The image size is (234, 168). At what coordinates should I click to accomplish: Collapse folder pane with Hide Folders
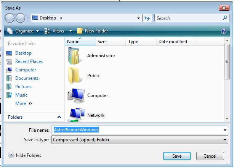[x=25, y=155]
